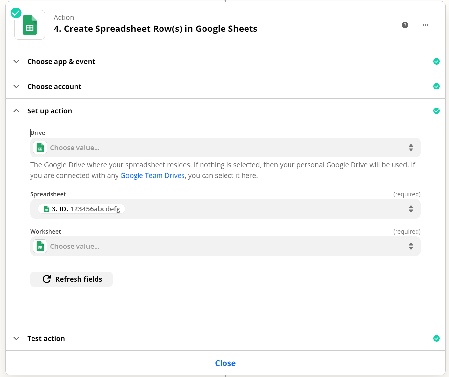Click the Action label above title
Screen dimensions: 449x377
[64, 17]
